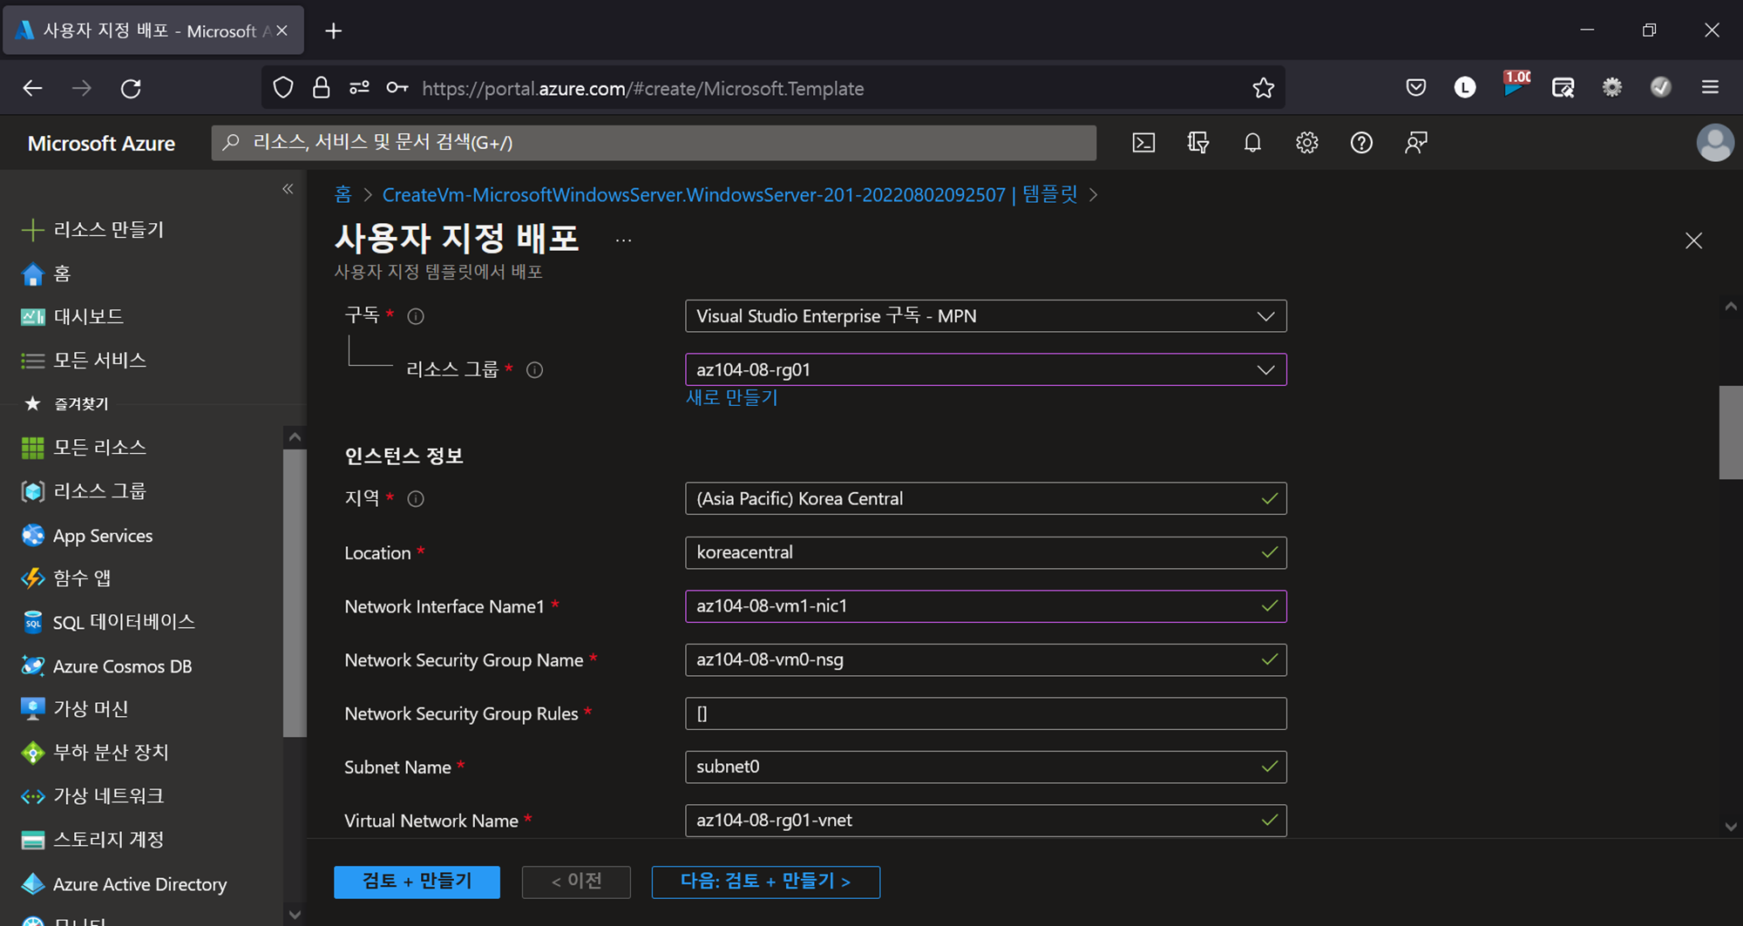Open portal settings gear icon
Viewport: 1743px width, 926px height.
(1306, 143)
